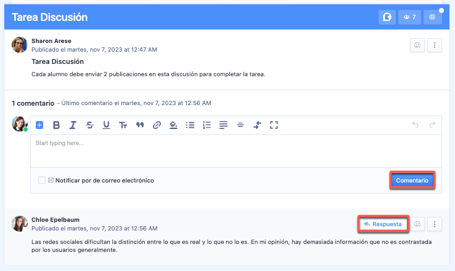Viewport: 455px width, 271px height.
Task: Expand the editor to fullscreen
Action: pyautogui.click(x=274, y=125)
